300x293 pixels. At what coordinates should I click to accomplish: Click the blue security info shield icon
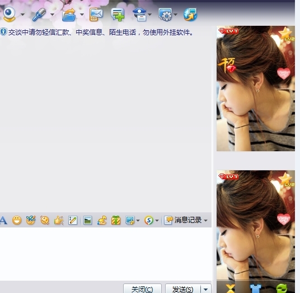(x=3, y=32)
